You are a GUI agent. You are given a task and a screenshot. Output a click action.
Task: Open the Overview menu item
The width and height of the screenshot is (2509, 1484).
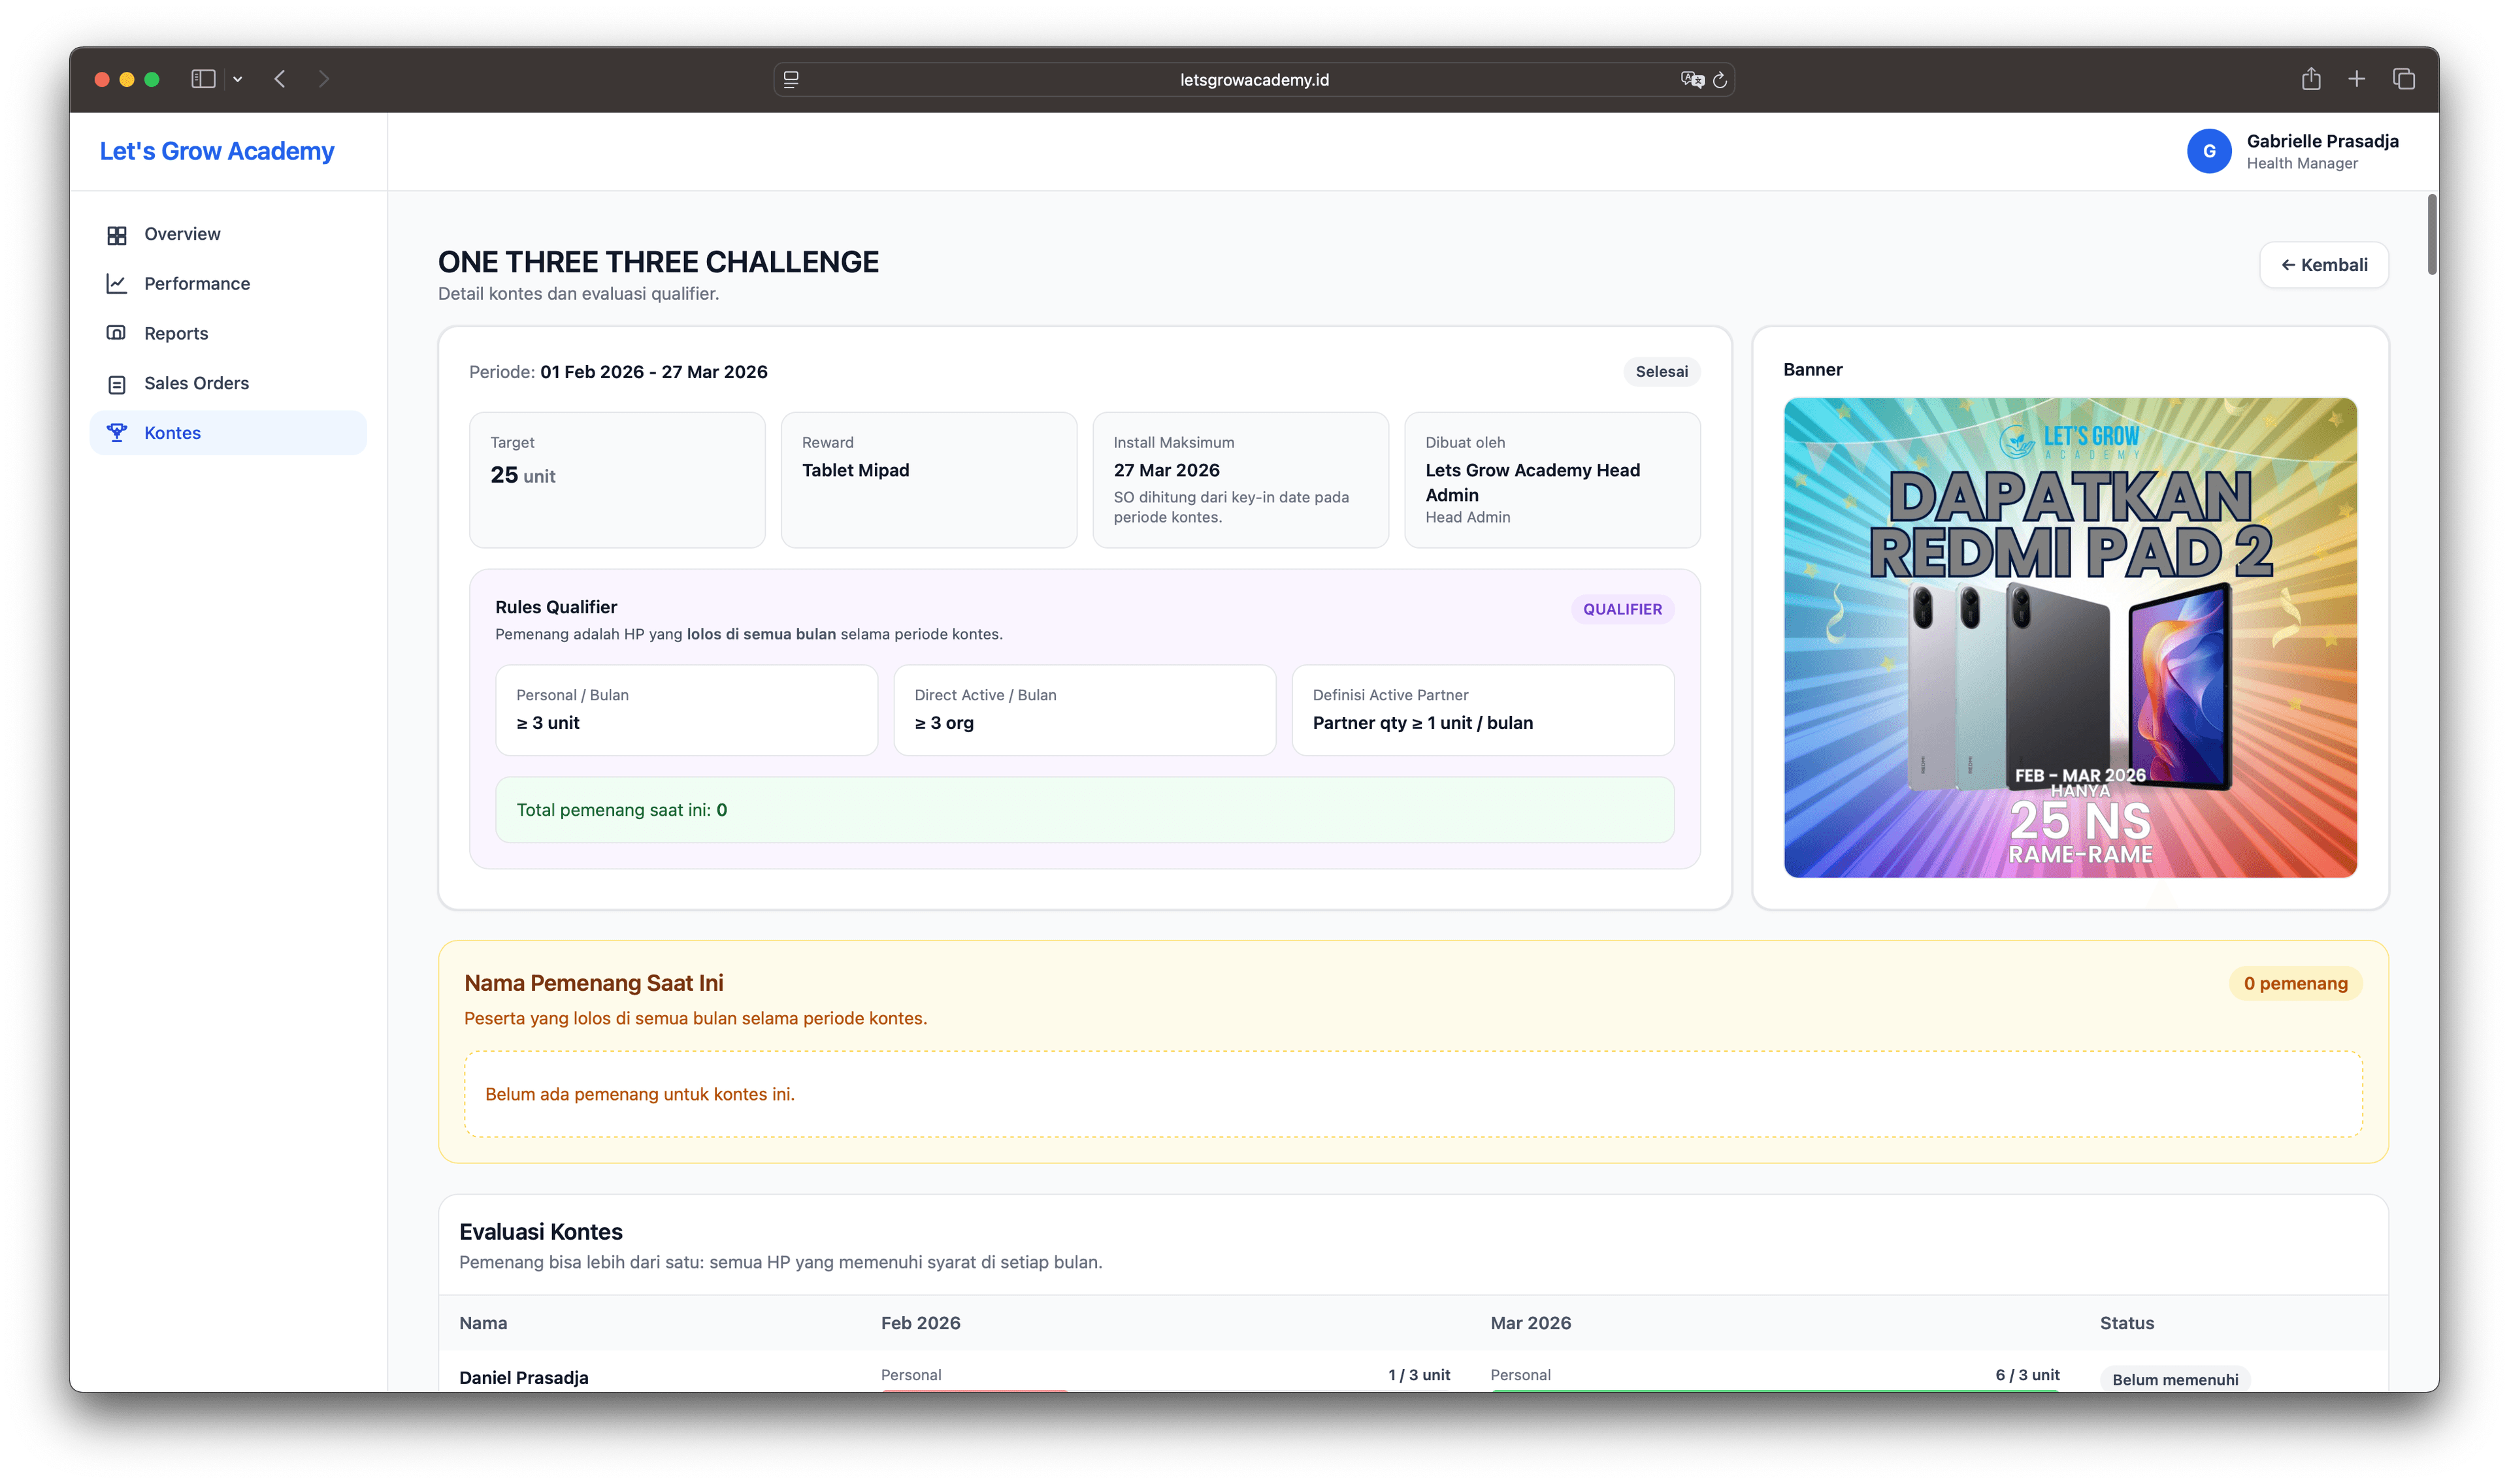[x=228, y=234]
